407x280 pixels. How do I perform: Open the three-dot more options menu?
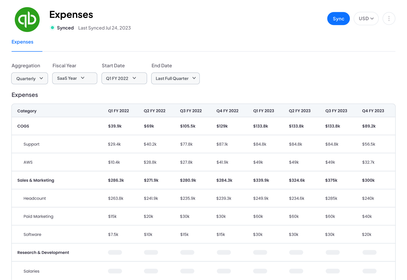coord(389,19)
